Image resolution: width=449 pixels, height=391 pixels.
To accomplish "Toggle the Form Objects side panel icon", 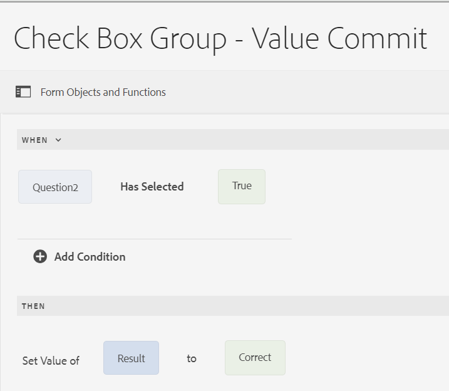I will [23, 92].
